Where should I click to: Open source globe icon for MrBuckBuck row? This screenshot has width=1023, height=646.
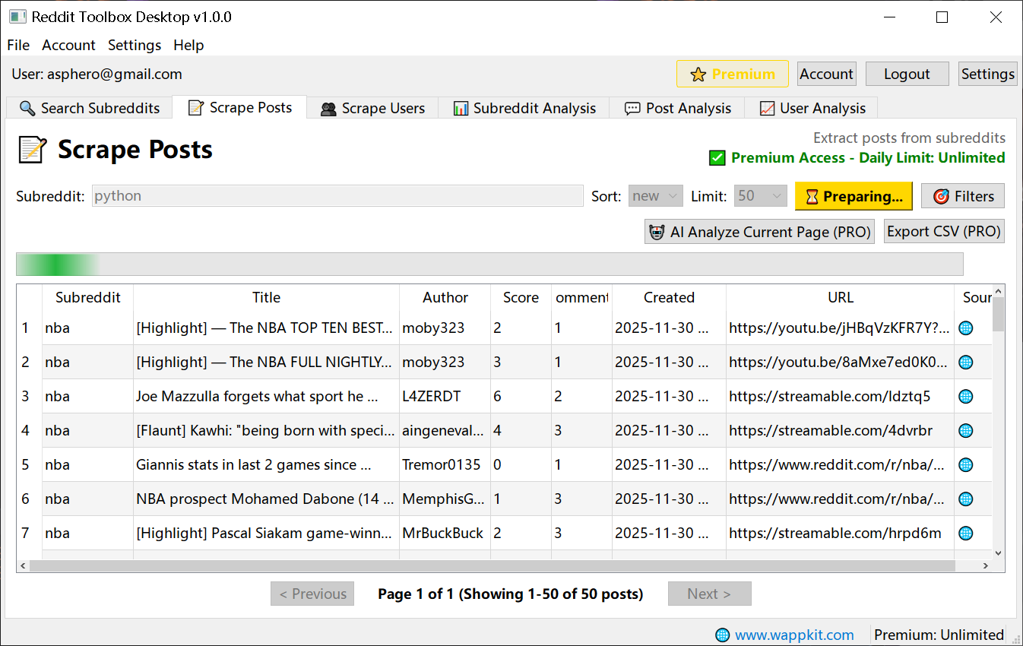click(965, 533)
